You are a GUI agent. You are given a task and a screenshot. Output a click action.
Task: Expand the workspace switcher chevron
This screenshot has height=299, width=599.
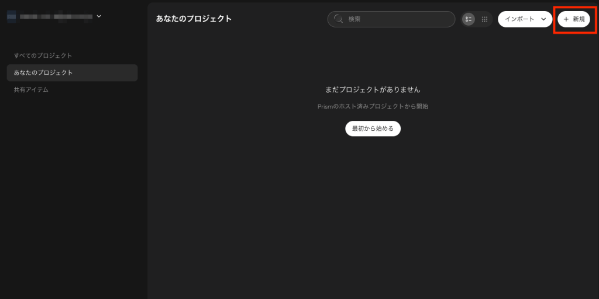pyautogui.click(x=99, y=16)
